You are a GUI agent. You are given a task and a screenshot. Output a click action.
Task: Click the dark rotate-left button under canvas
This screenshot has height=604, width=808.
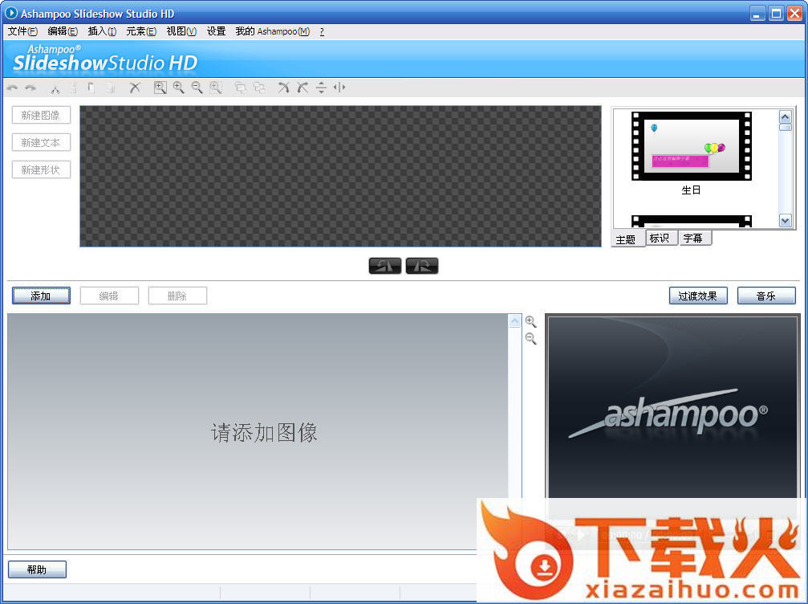(385, 266)
